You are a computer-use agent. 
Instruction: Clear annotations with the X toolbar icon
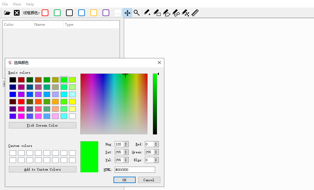pos(17,13)
